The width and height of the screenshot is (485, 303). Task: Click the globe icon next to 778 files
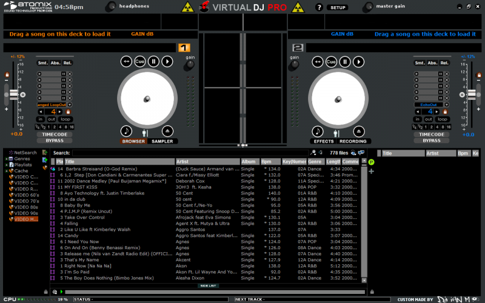(353, 153)
